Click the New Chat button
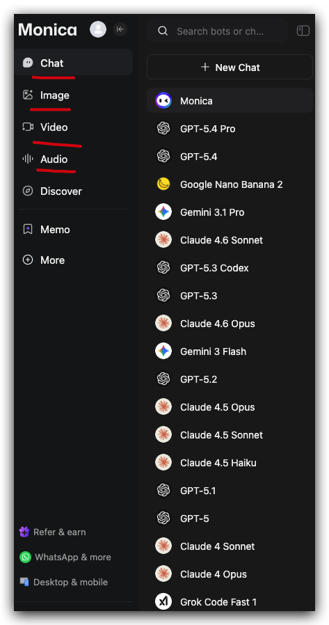This screenshot has height=625, width=329. pos(230,67)
